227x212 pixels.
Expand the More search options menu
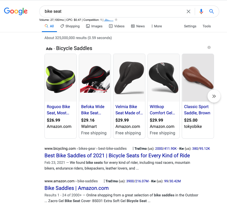[x=157, y=26]
